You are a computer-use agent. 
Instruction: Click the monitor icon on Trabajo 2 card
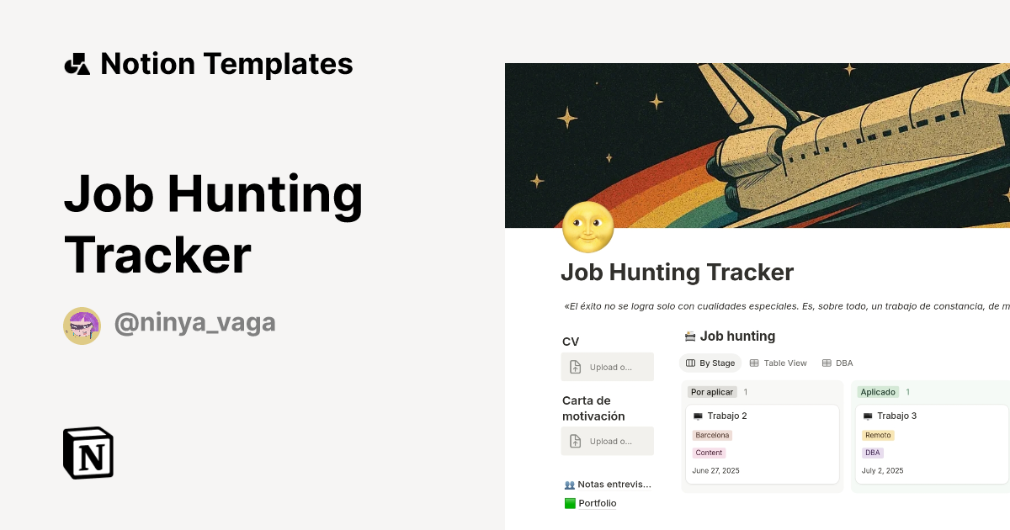point(699,415)
